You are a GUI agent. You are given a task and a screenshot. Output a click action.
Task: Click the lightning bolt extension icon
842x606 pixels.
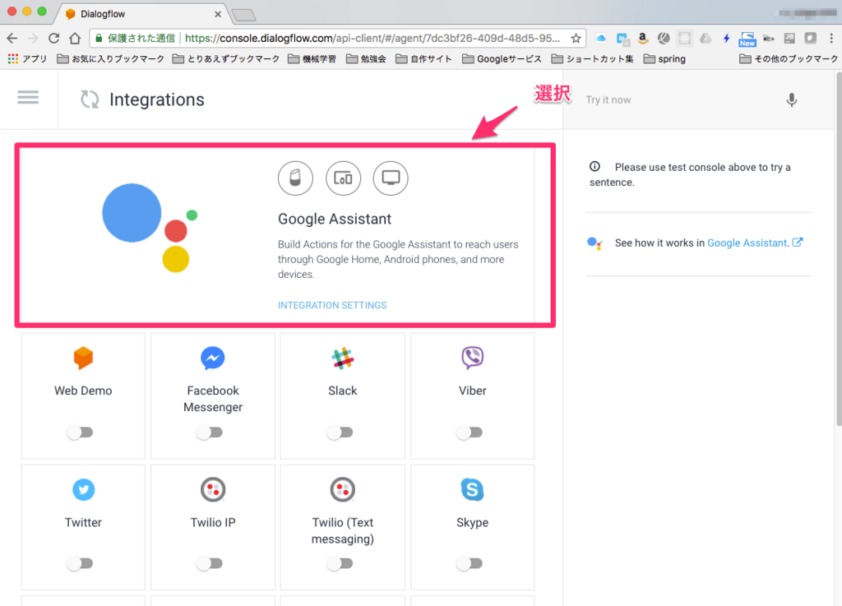tap(726, 38)
